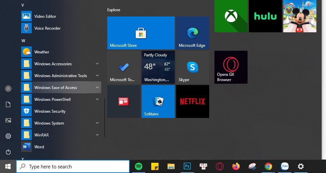Open Windows Security from the list
The width and height of the screenshot is (326, 173).
[61, 111]
